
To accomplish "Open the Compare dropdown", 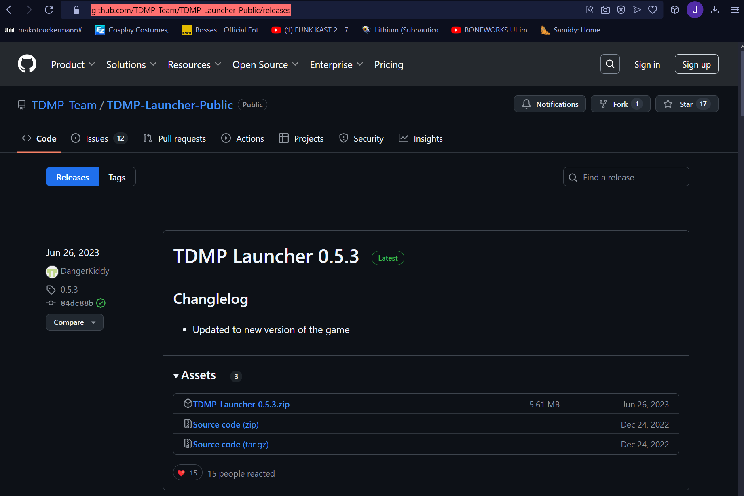I will coord(75,322).
